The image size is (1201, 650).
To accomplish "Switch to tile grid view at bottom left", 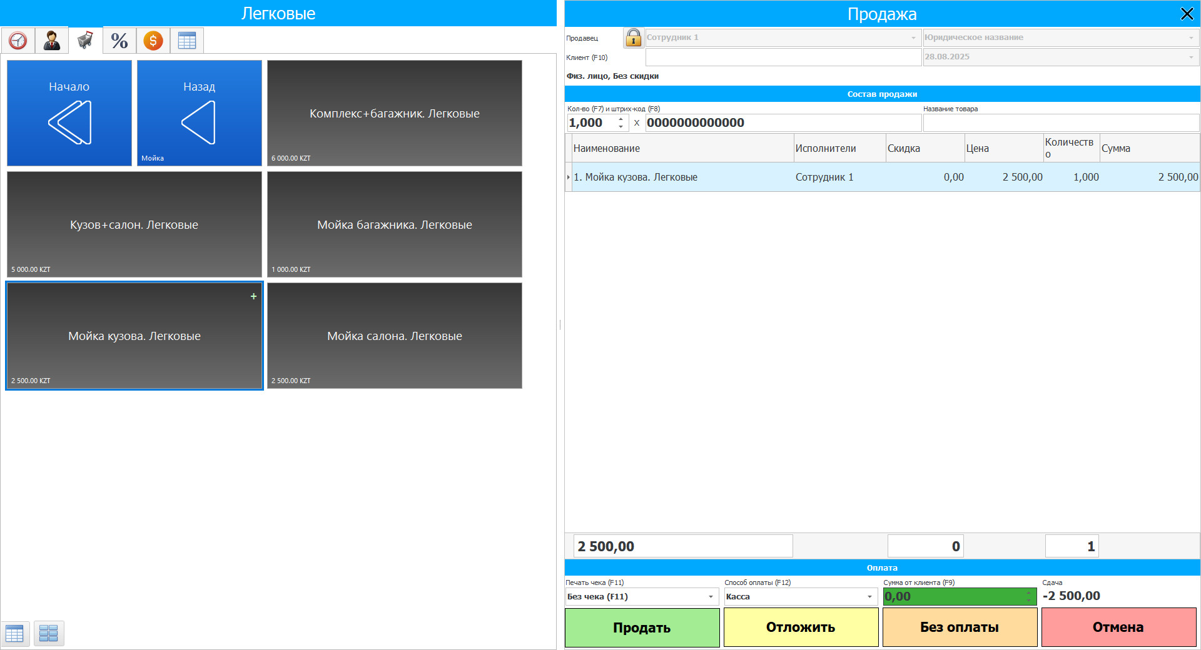I will [49, 633].
